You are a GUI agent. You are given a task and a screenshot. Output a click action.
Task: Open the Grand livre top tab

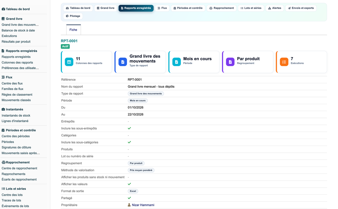pos(106,8)
